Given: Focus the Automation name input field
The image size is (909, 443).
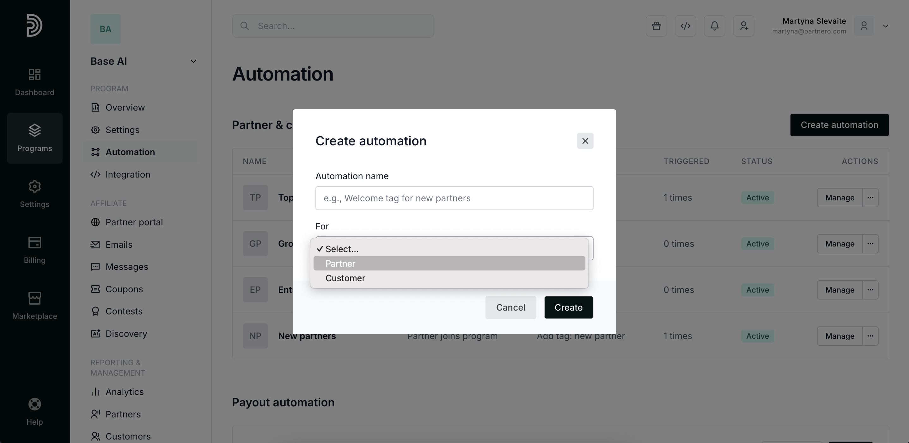Looking at the screenshot, I should tap(454, 198).
